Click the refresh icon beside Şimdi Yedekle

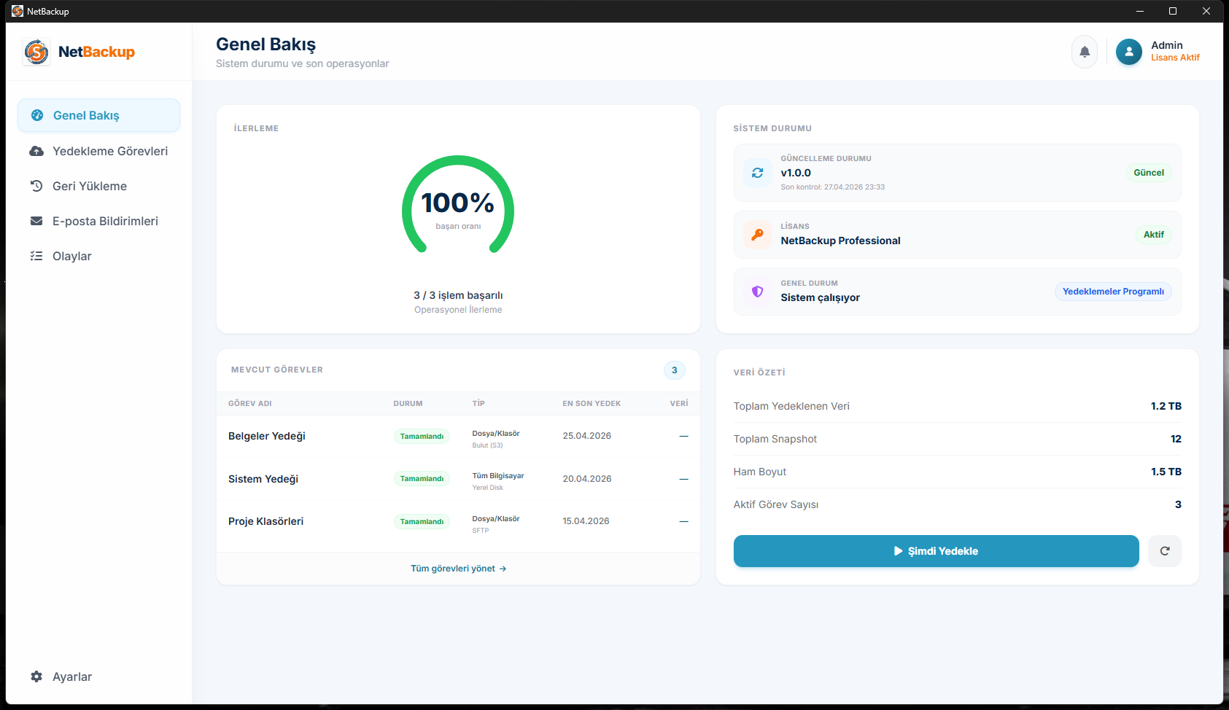click(1164, 551)
